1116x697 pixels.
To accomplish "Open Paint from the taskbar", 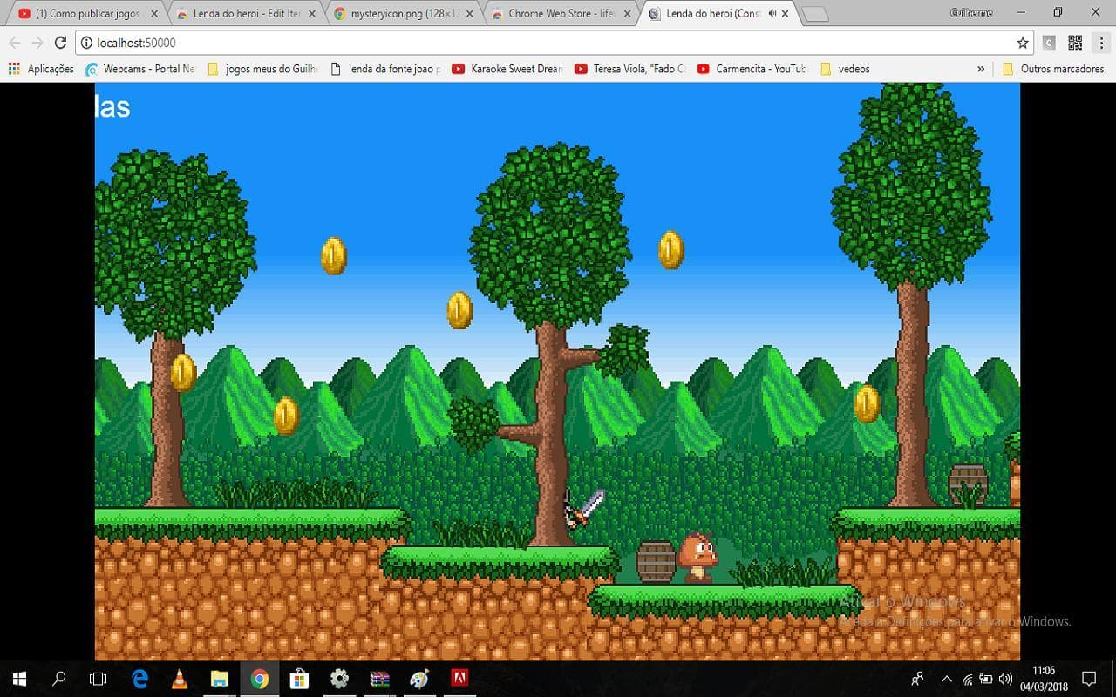I will 419,679.
